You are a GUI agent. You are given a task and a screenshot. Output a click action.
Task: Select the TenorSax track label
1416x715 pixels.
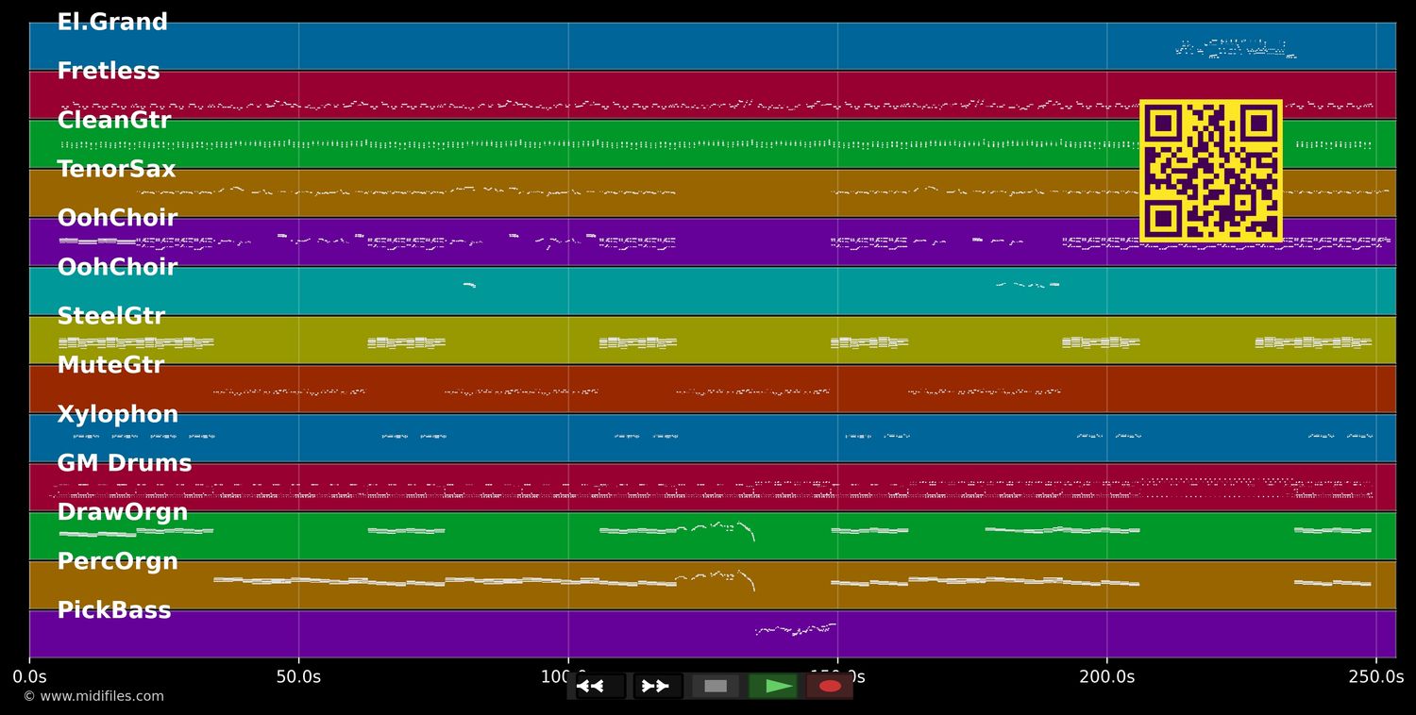(117, 169)
